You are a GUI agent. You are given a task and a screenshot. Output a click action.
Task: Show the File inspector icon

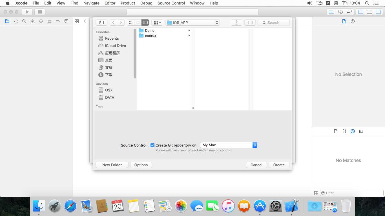344,21
